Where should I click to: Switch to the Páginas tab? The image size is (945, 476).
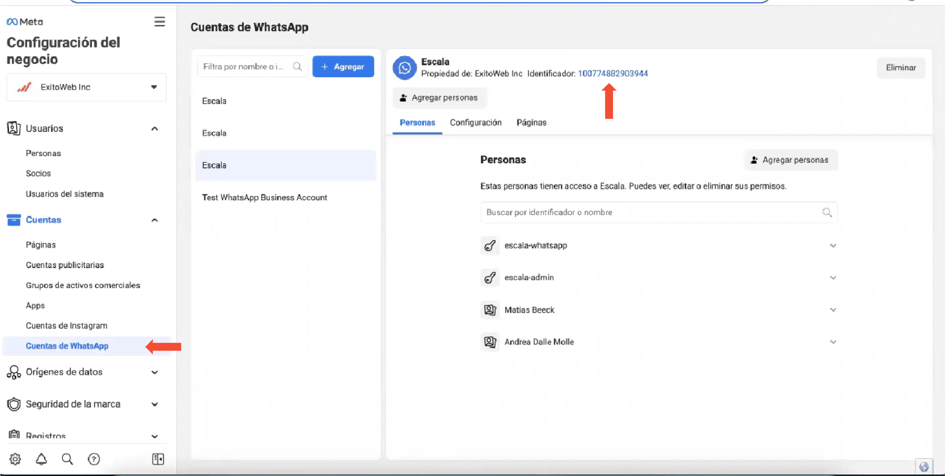(531, 122)
